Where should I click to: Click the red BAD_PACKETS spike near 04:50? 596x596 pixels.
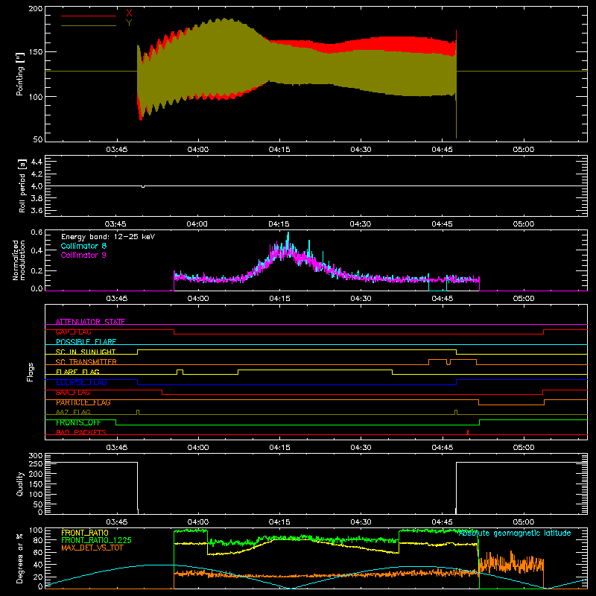pos(468,432)
